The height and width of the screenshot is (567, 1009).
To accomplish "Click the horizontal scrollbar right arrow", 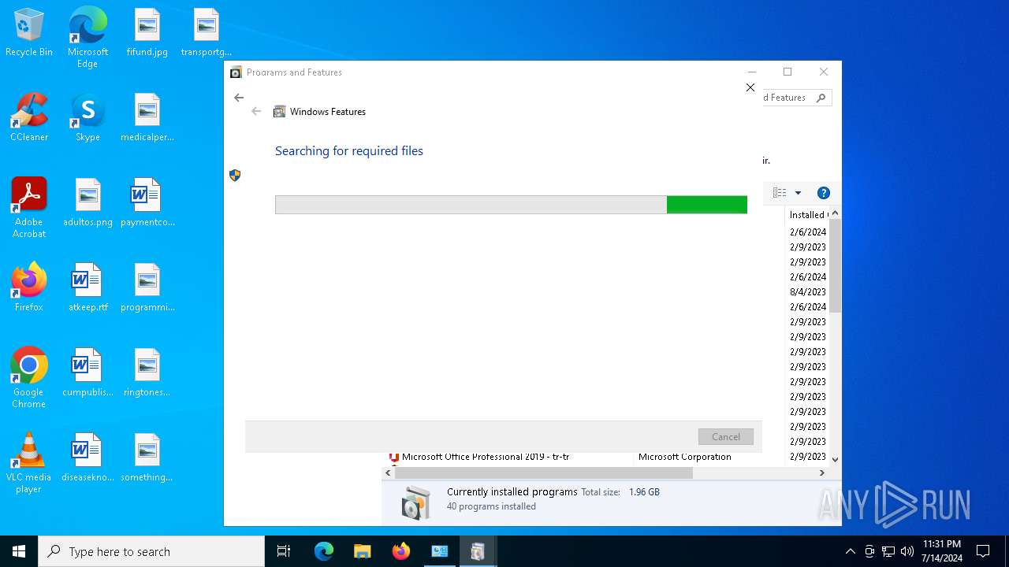I will point(821,473).
